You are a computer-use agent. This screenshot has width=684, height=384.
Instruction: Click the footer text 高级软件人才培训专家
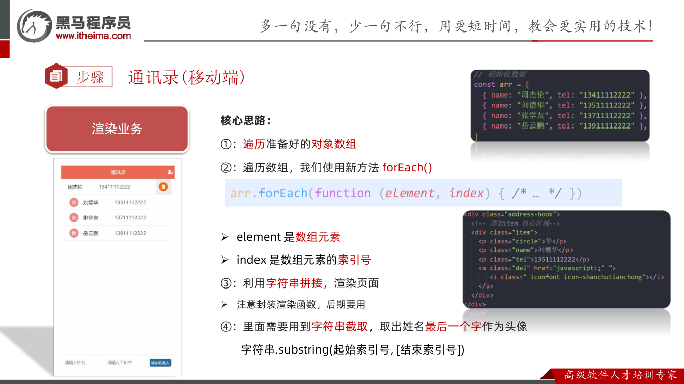621,375
